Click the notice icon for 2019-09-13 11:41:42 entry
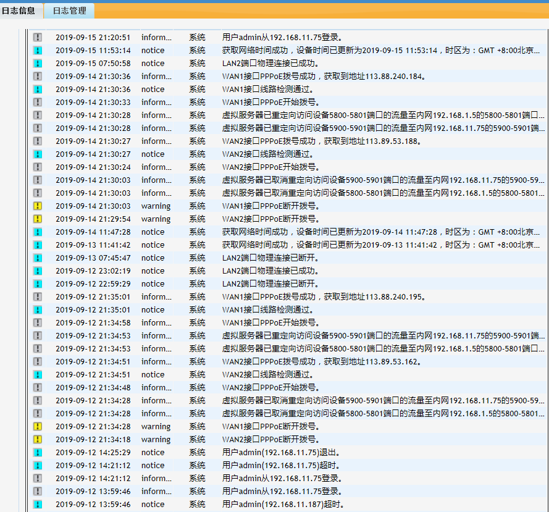The width and height of the screenshot is (549, 512). [x=38, y=245]
